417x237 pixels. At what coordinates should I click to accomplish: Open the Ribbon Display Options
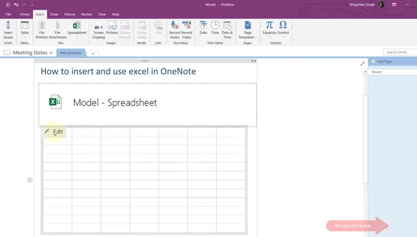[394, 5]
